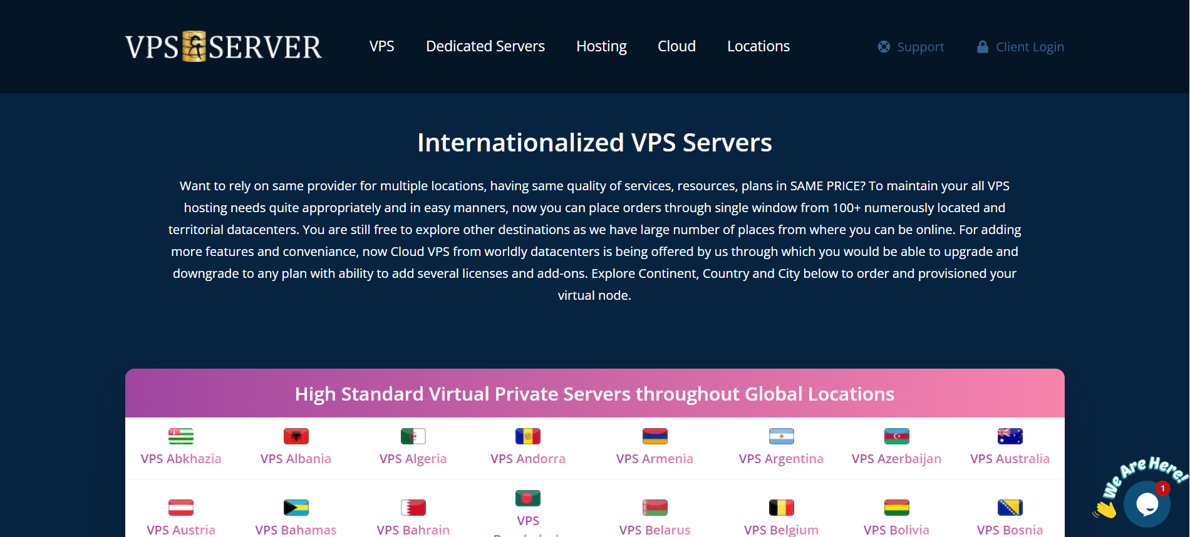
Task: Click the VPSServer logo
Action: 223,47
